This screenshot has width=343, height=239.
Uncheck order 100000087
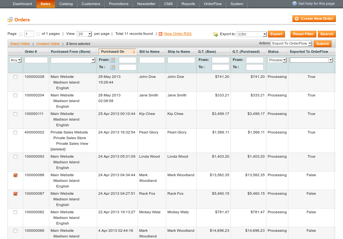tap(15, 193)
